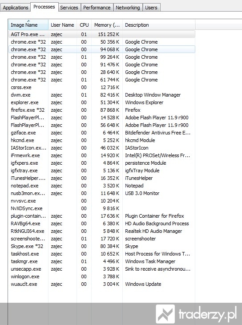The height and width of the screenshot is (325, 242).
Task: Select the igfxtray.exe process
Action: 102,171
